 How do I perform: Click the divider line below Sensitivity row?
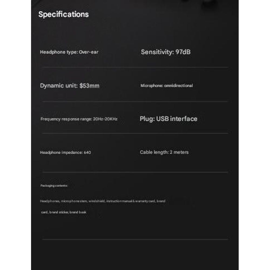point(135,67)
